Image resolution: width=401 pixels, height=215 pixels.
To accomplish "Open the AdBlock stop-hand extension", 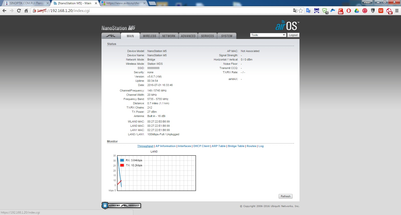I will pyautogui.click(x=349, y=11).
